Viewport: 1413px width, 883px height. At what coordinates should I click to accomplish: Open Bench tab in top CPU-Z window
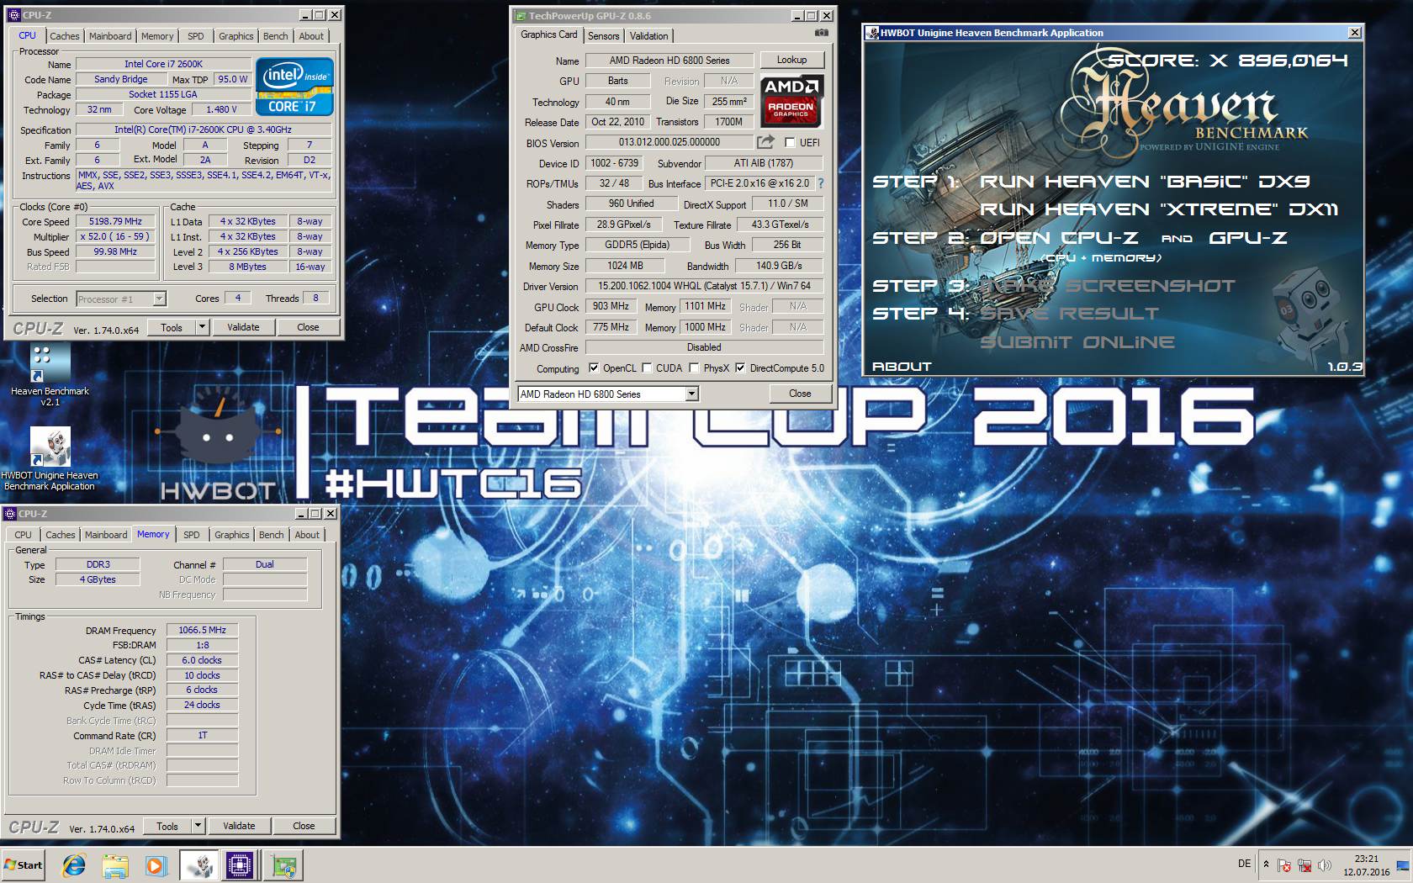[x=275, y=36]
